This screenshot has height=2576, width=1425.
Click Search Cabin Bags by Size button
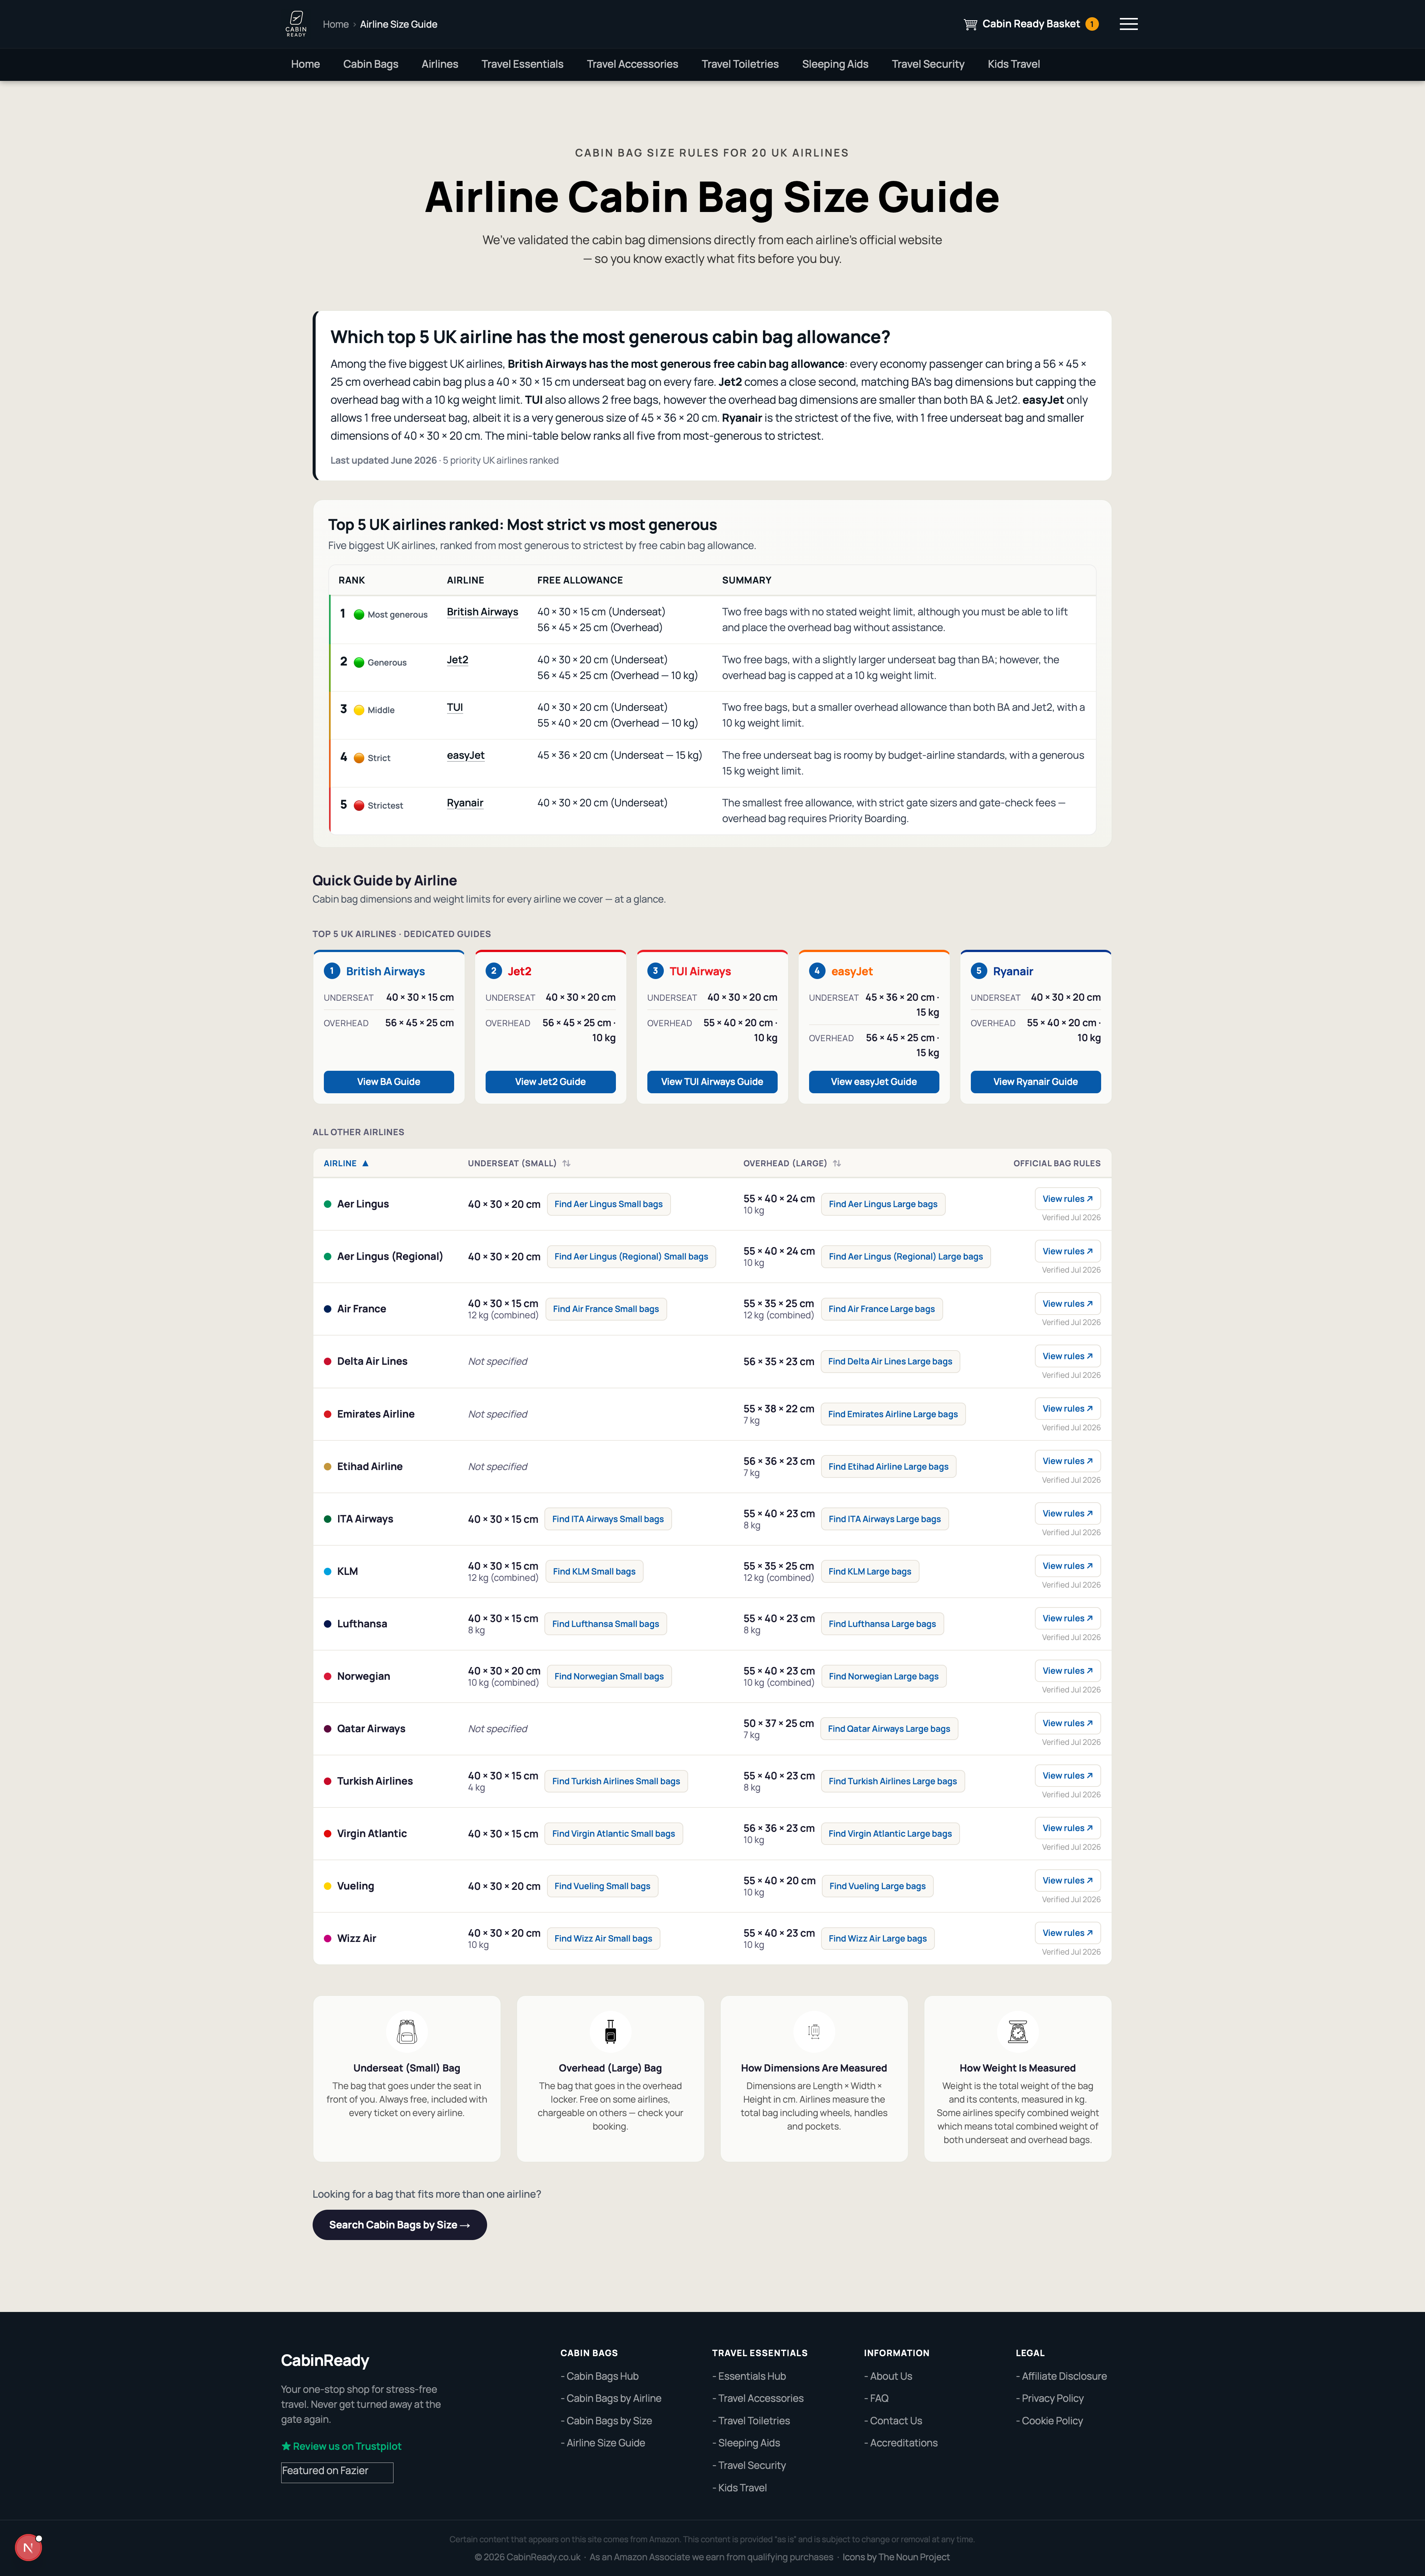click(399, 2225)
